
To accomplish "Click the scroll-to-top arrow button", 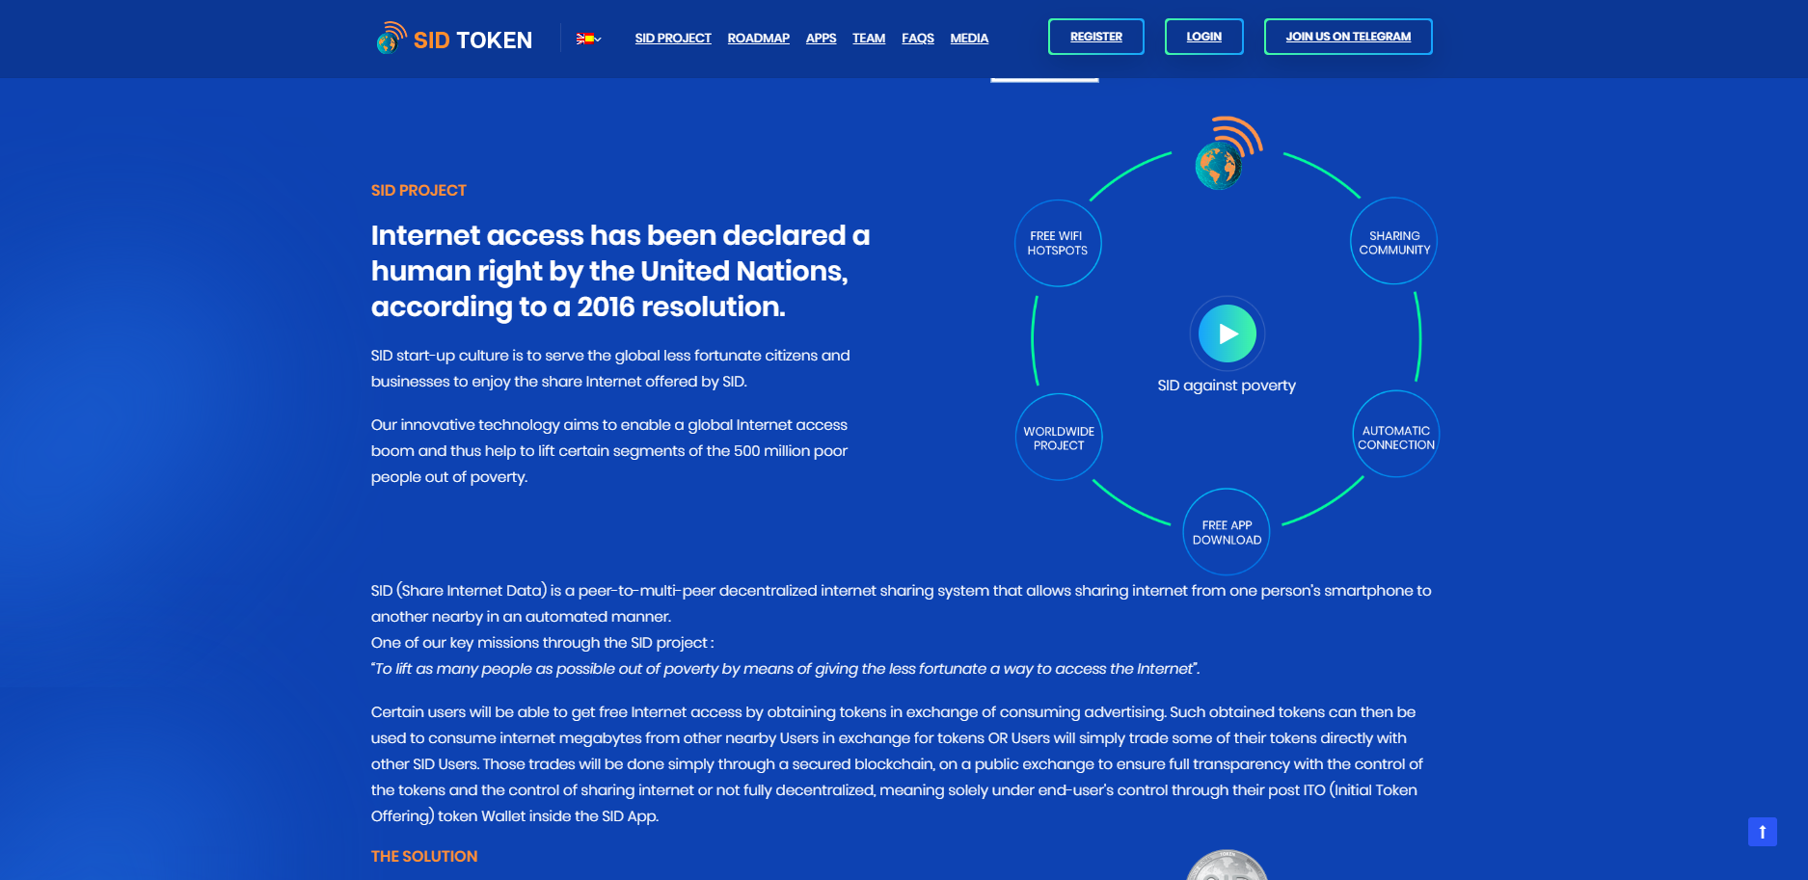I will coord(1762,832).
